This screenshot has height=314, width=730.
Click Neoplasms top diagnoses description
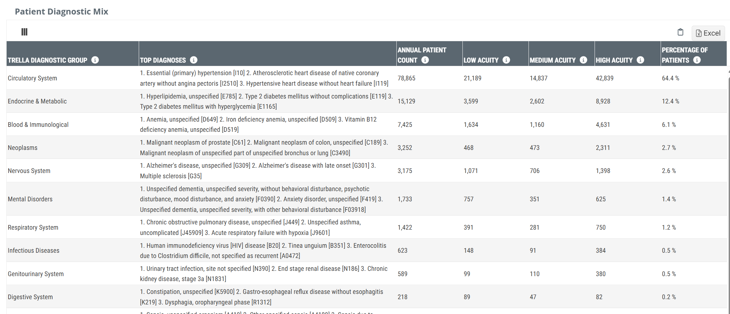[264, 148]
